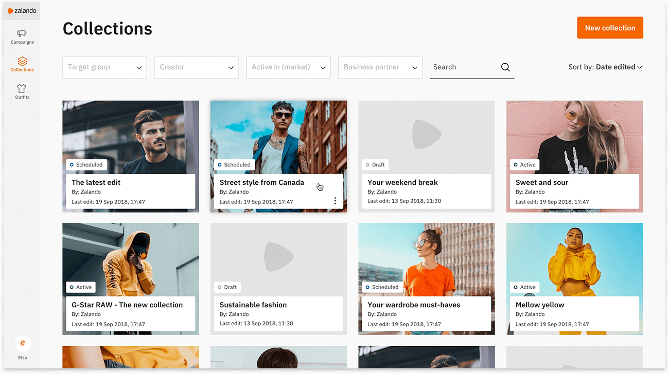
Task: Click the New collection button
Action: 610,27
